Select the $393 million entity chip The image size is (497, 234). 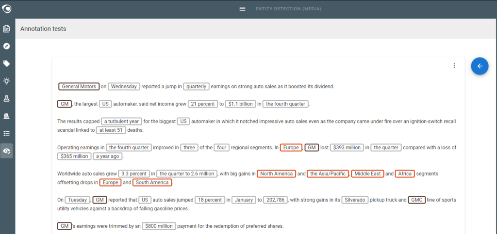click(347, 147)
